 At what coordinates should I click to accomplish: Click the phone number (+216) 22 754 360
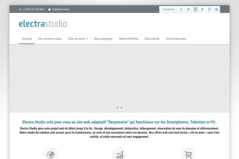(33, 10)
